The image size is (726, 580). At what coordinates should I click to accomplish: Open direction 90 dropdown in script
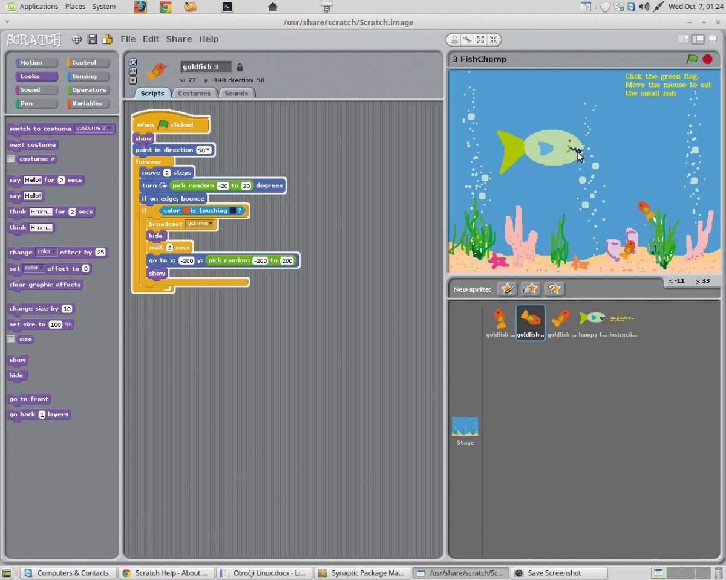coord(204,150)
